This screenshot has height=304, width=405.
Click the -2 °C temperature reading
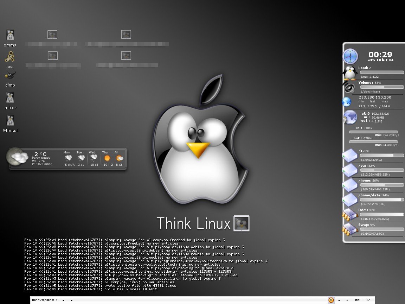(x=39, y=154)
